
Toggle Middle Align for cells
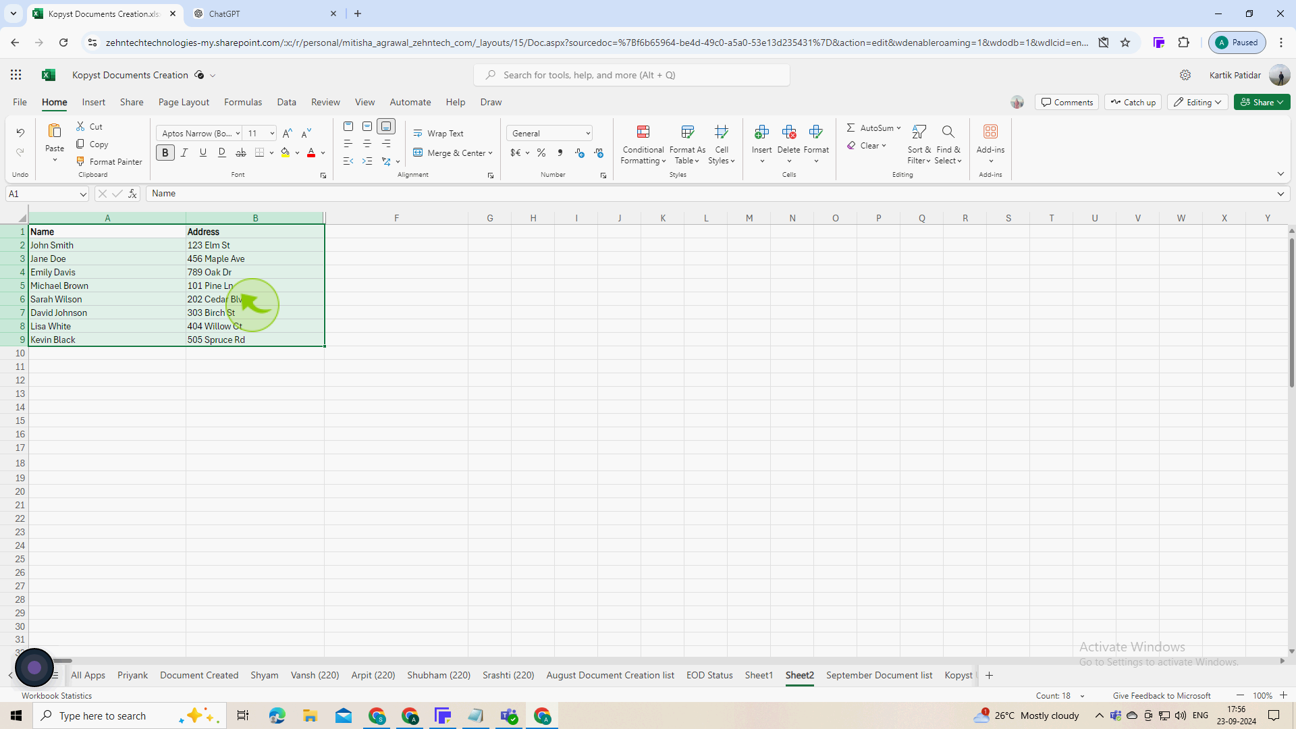pos(367,126)
